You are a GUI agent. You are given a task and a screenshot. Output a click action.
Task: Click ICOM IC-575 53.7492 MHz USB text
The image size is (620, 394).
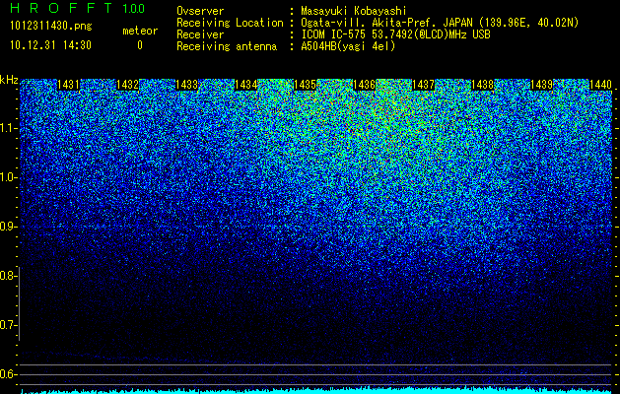[x=395, y=34]
